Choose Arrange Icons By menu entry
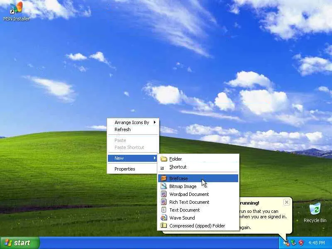This screenshot has width=332, height=249. pyautogui.click(x=133, y=122)
